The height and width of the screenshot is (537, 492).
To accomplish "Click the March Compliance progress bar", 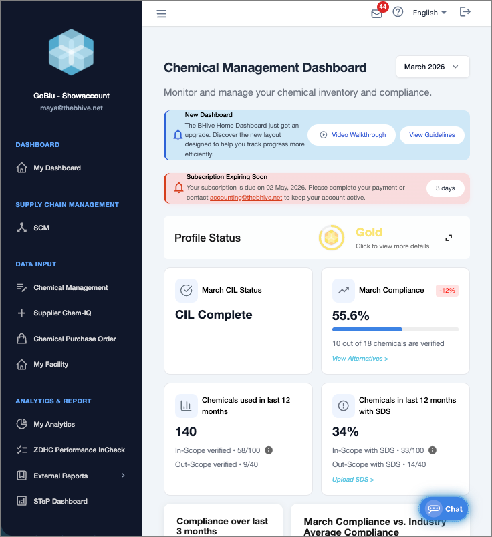I will pos(395,329).
